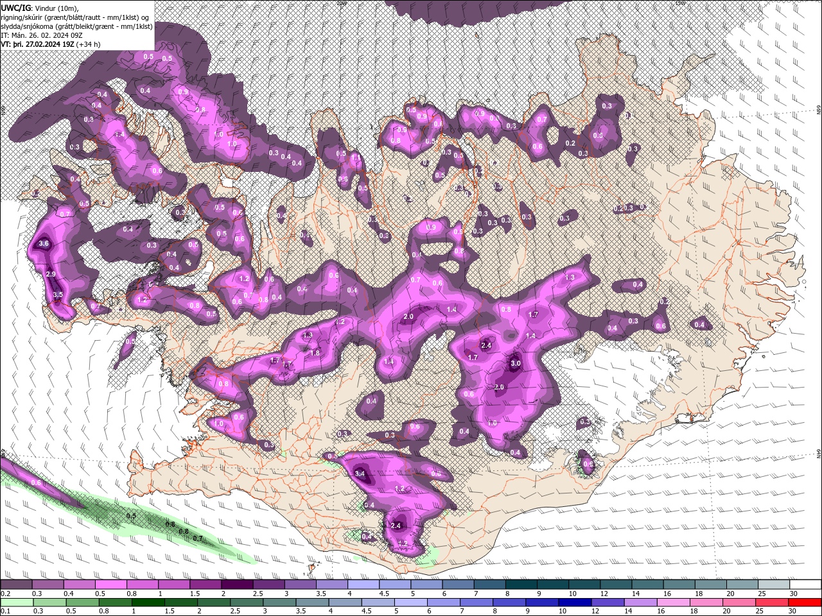This screenshot has width=822, height=616.
Task: Click the 'rigning/skúrir' description line in the header
Action: point(76,17)
